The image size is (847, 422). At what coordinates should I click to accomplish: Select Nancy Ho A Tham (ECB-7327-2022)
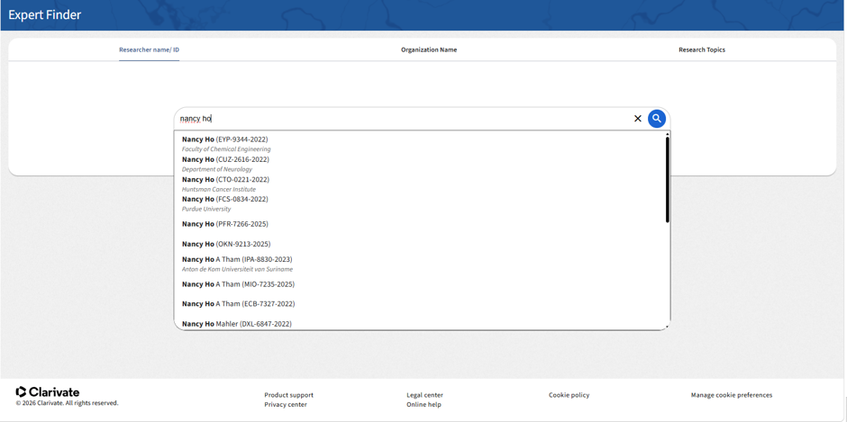pyautogui.click(x=238, y=304)
